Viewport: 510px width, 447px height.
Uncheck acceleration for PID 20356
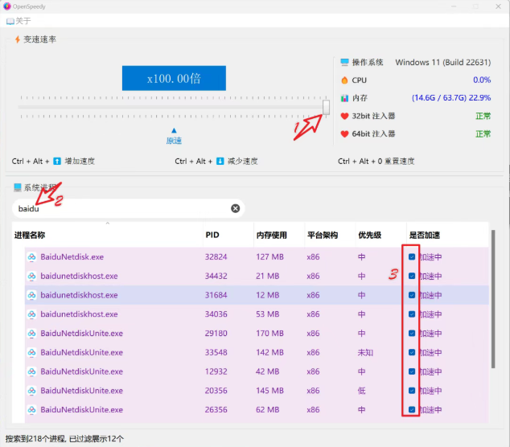click(x=412, y=391)
